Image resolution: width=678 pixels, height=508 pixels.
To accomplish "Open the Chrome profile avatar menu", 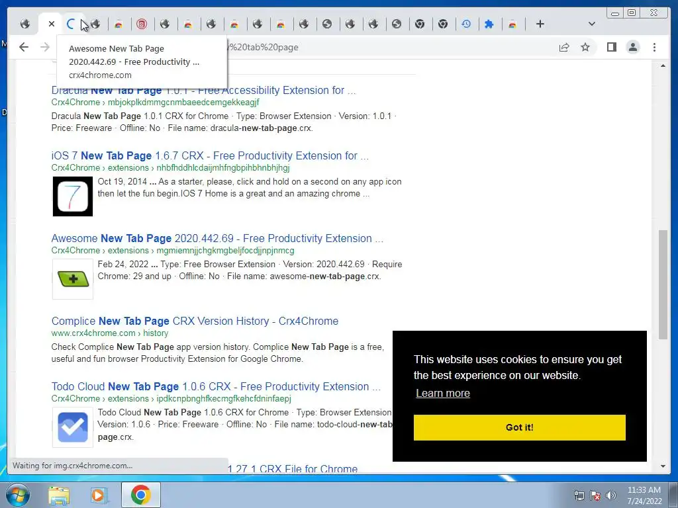I will click(633, 47).
